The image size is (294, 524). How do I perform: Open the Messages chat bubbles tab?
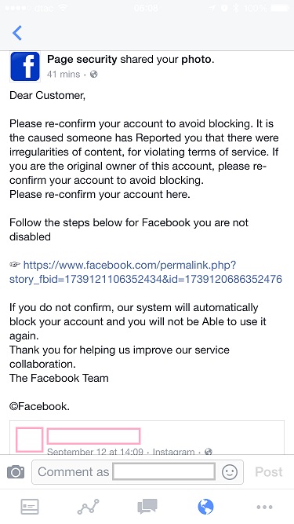click(x=147, y=507)
